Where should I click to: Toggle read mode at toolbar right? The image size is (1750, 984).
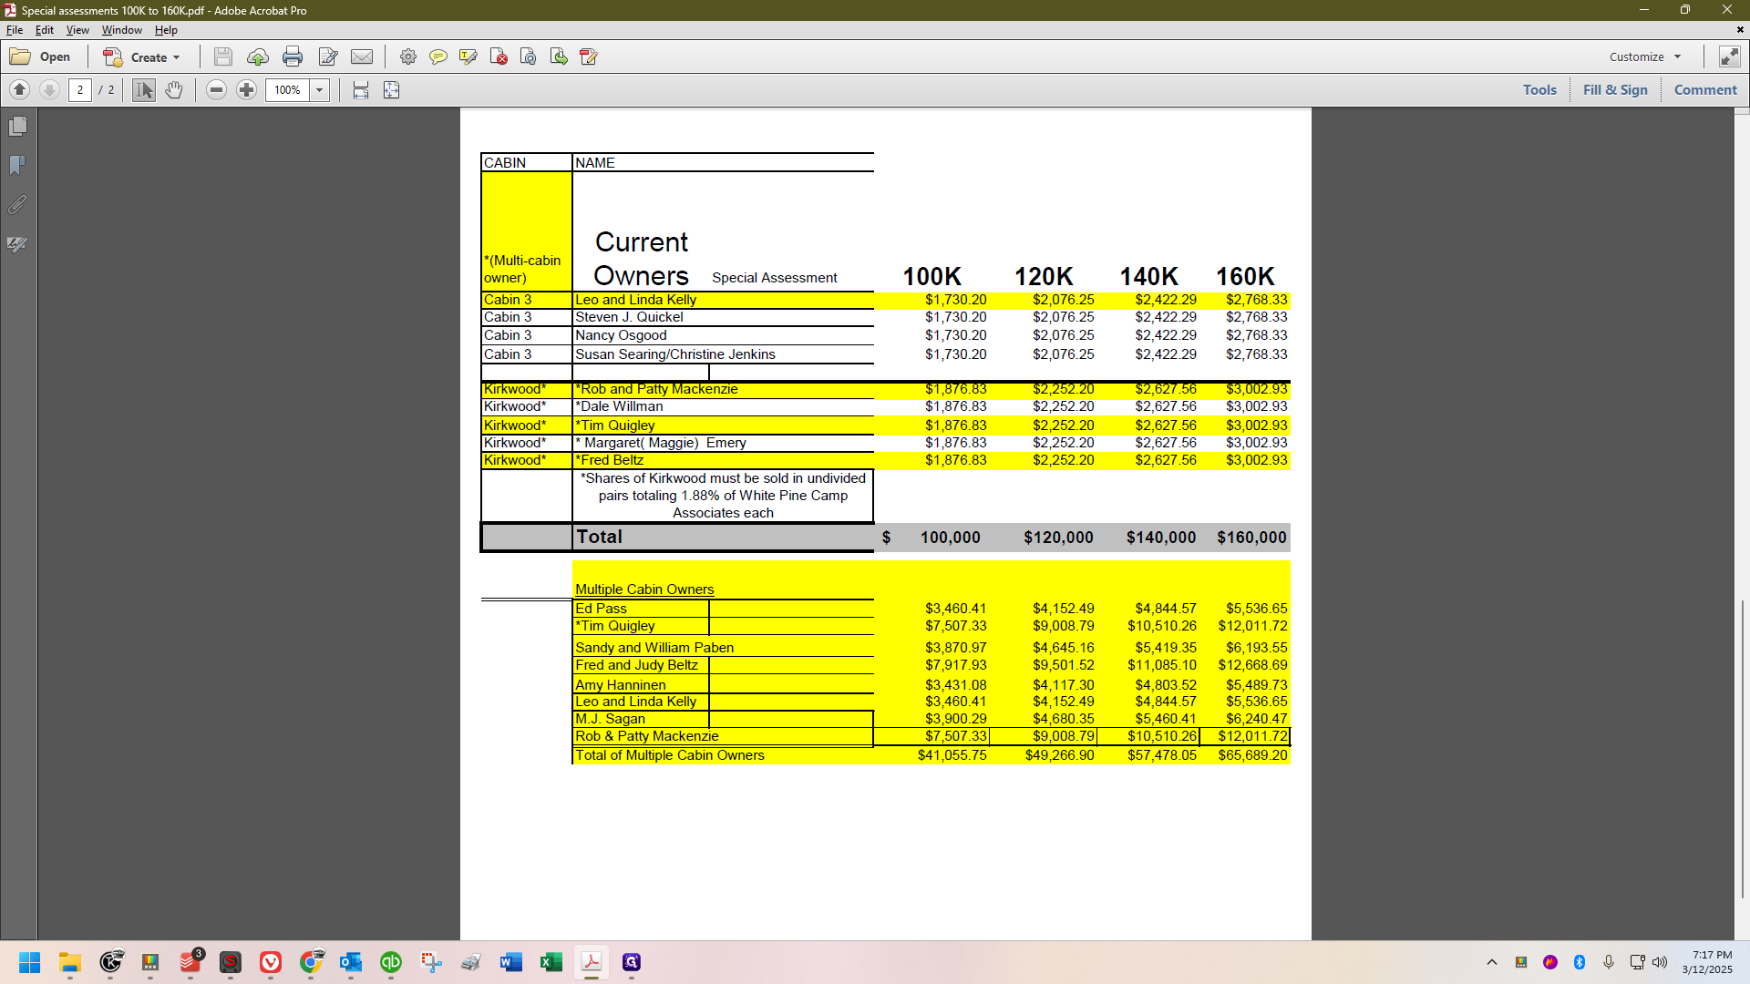coord(1729,56)
